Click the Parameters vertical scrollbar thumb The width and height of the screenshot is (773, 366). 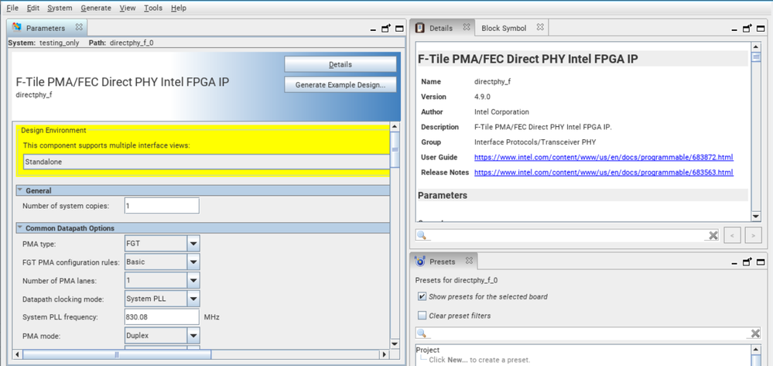395,149
